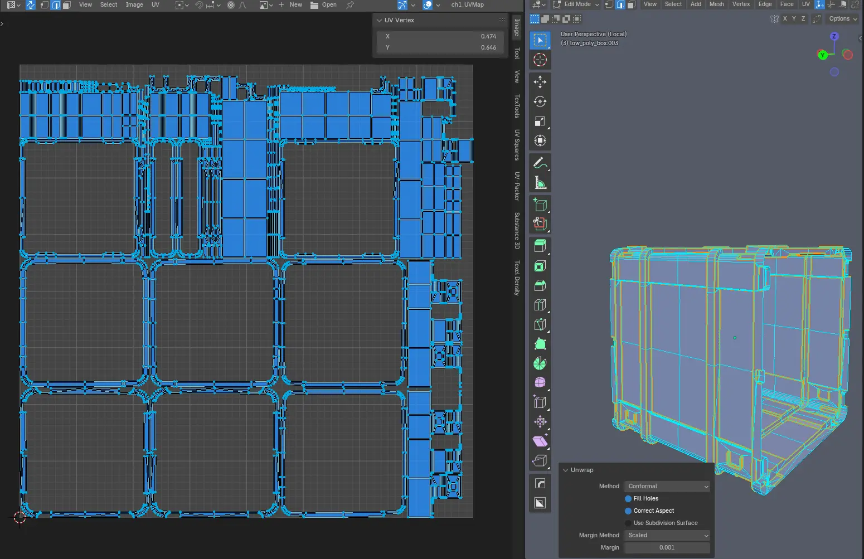Open the Margin Method dropdown set to Scaled
This screenshot has width=864, height=559.
[x=667, y=536]
